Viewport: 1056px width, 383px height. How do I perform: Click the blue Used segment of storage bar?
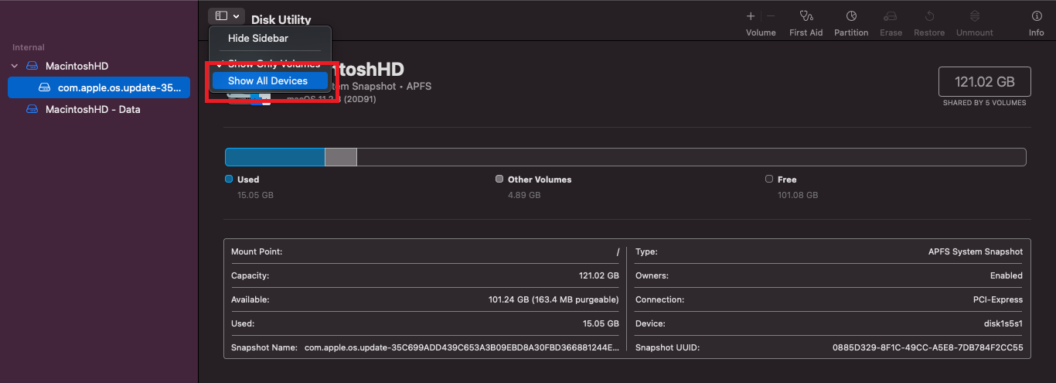pos(274,157)
